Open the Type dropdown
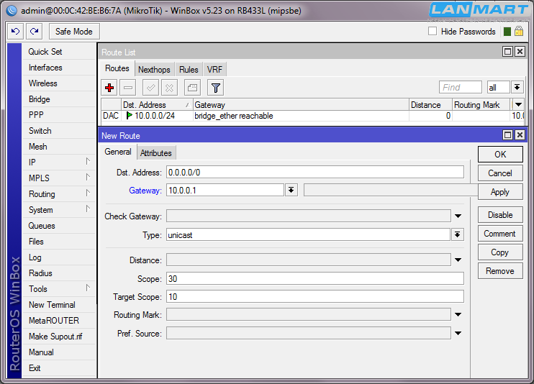534x384 pixels. (458, 234)
